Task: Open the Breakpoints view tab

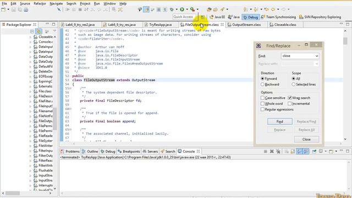Action: click(129, 152)
